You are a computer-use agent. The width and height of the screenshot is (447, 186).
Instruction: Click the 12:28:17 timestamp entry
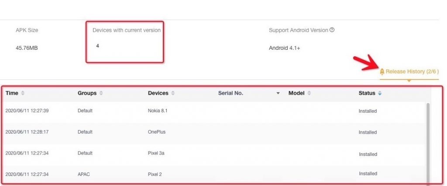pos(27,132)
